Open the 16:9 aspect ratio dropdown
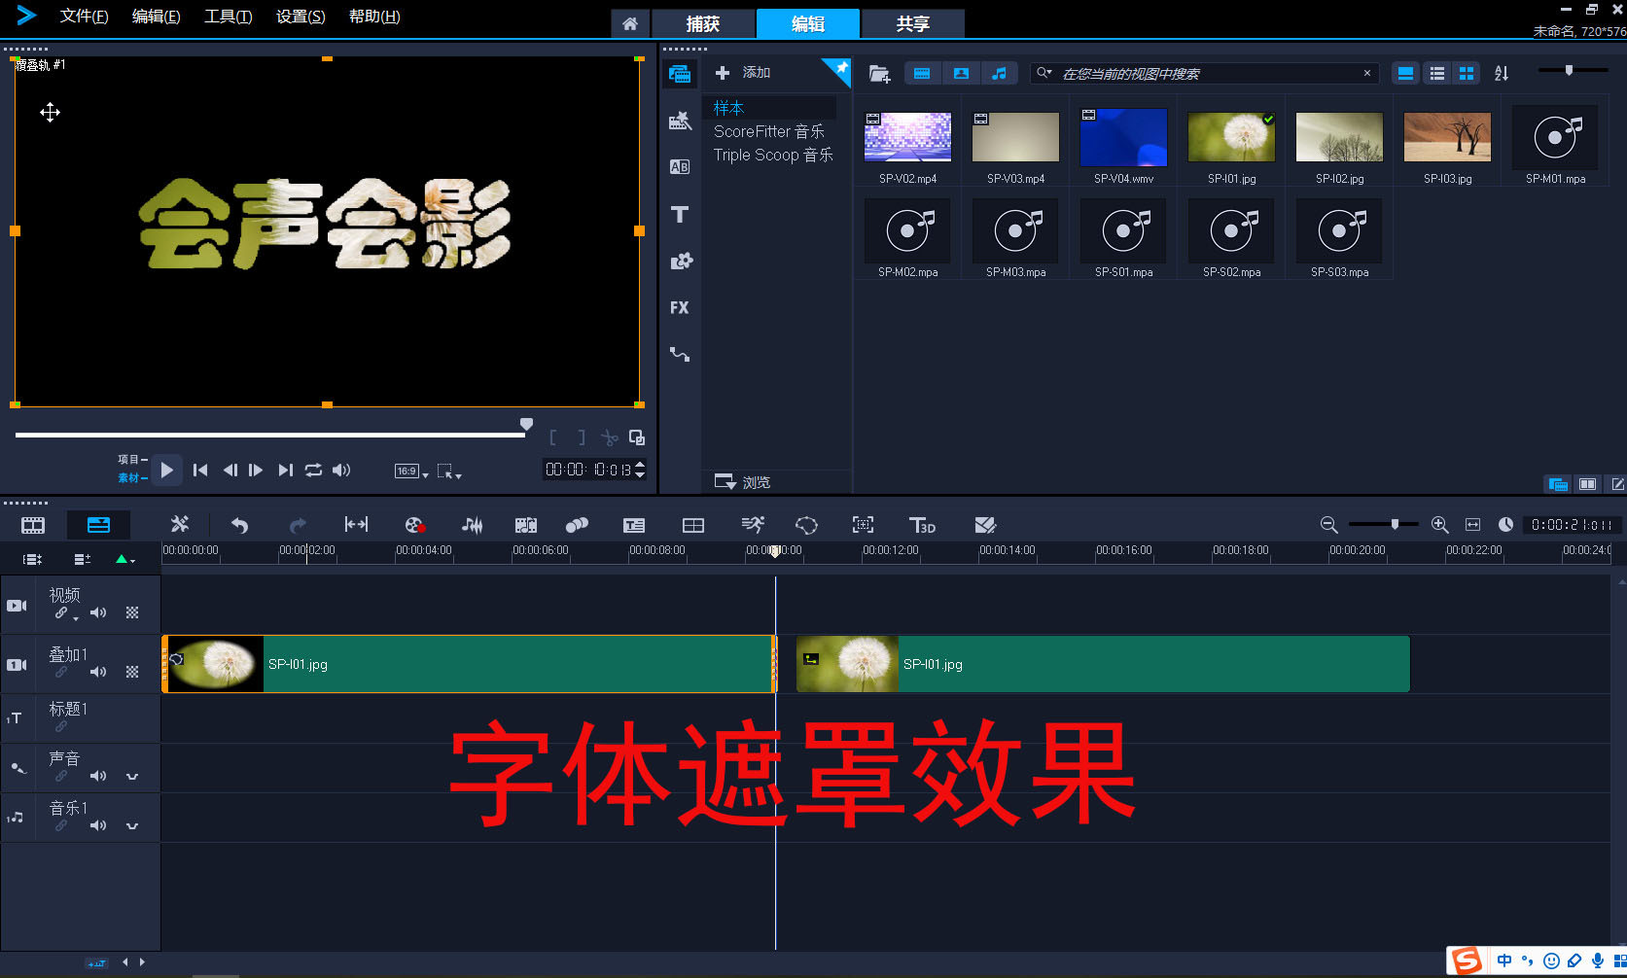 [411, 472]
